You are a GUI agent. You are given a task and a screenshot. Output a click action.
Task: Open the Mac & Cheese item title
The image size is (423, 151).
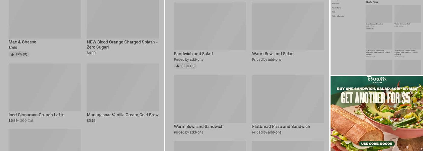[x=22, y=42]
